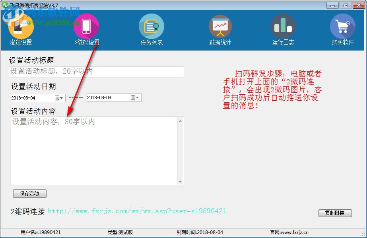Click the 类型:测试版 status text
The width and height of the screenshot is (367, 238).
(x=120, y=232)
